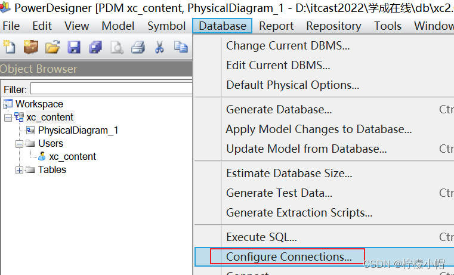The height and width of the screenshot is (275, 454).
Task: Click the PowerDesigner app icon in title bar
Action: [5, 7]
